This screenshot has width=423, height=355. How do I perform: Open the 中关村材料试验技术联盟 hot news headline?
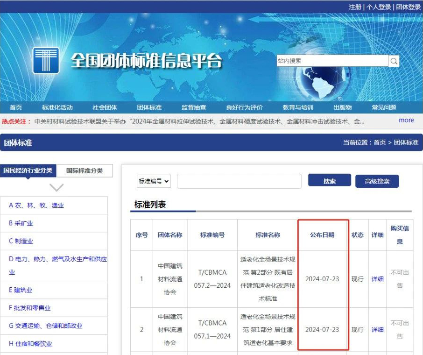pos(199,121)
